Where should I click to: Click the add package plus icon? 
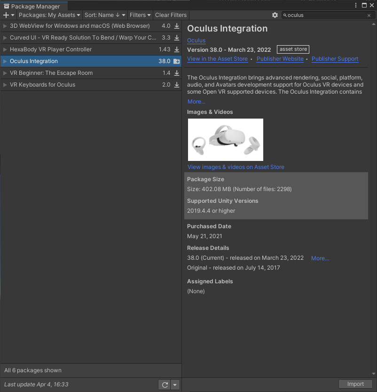pyautogui.click(x=6, y=15)
